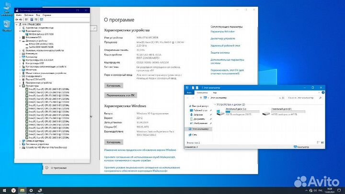The width and height of the screenshot is (345, 194).
Task: Click the Explorer search field
Action: tap(305, 98)
